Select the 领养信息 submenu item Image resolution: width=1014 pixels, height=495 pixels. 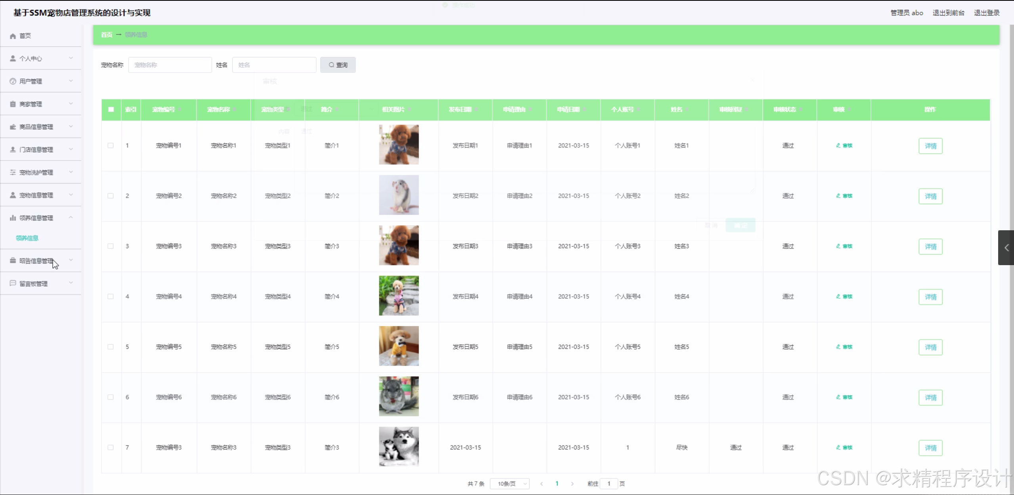click(x=27, y=238)
